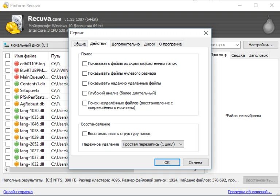Screen dimensions: 280x196
Task: Click green status icon of lang-2052.dll
Action: [x=16, y=144]
